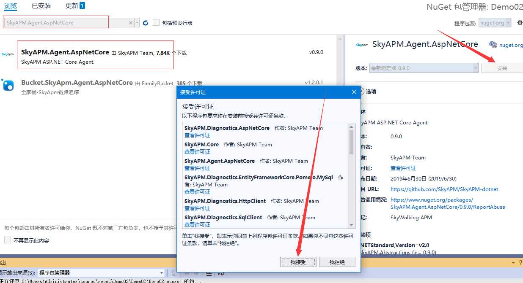View license for SkyAPM.Diagnostics.AspNetCore
The width and height of the screenshot is (523, 283).
click(x=197, y=135)
